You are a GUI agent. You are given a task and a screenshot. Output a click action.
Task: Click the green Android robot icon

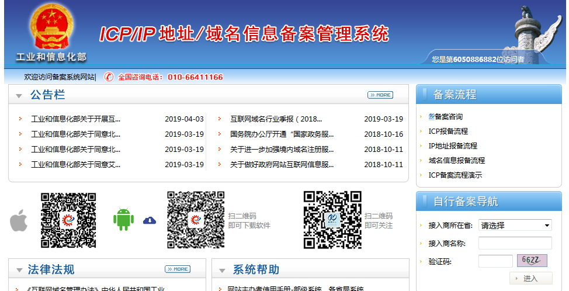click(x=123, y=220)
